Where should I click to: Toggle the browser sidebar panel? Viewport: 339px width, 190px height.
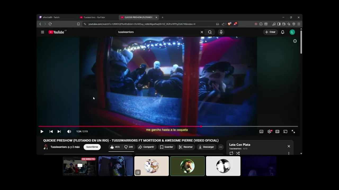point(279,24)
